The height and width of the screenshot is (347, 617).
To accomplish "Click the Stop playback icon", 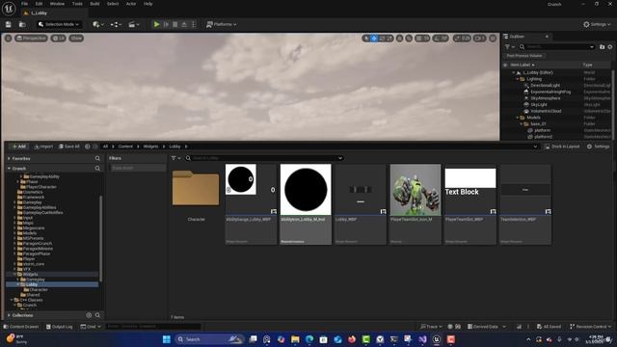I will 175,24.
